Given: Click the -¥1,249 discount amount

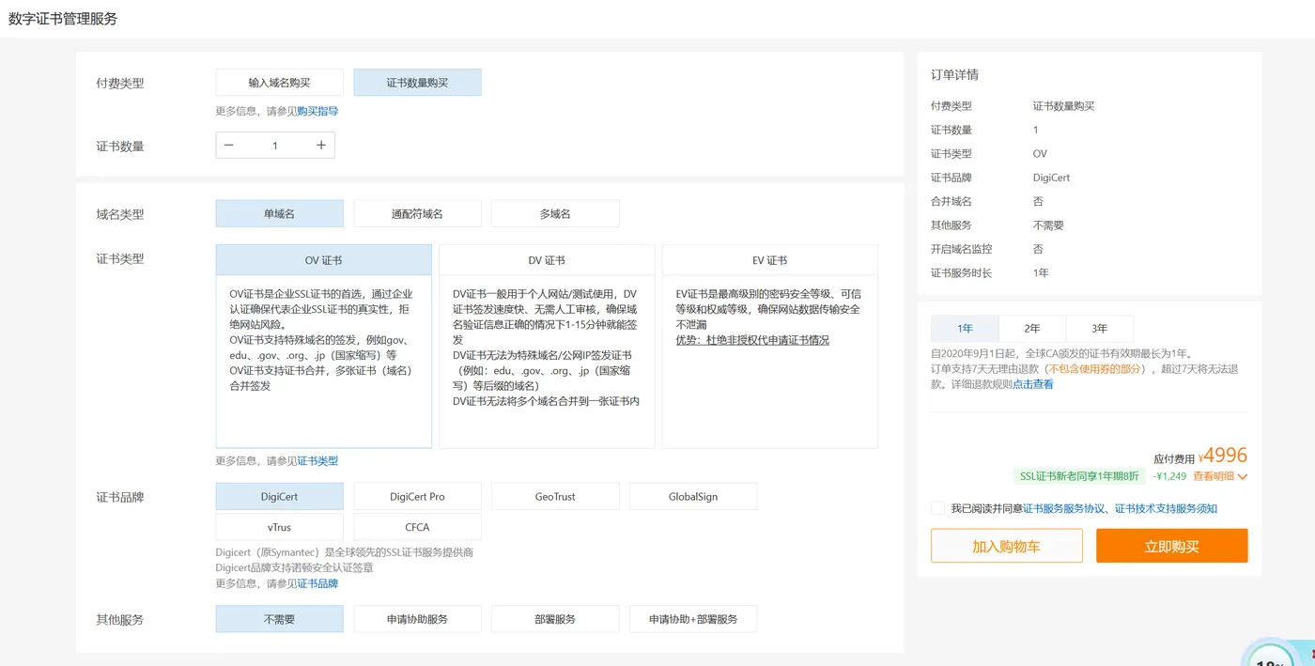Looking at the screenshot, I should [x=1169, y=476].
